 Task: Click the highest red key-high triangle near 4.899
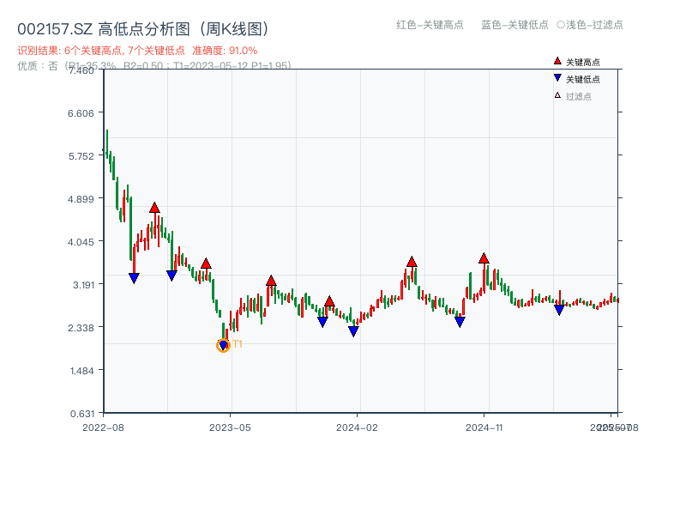(154, 208)
